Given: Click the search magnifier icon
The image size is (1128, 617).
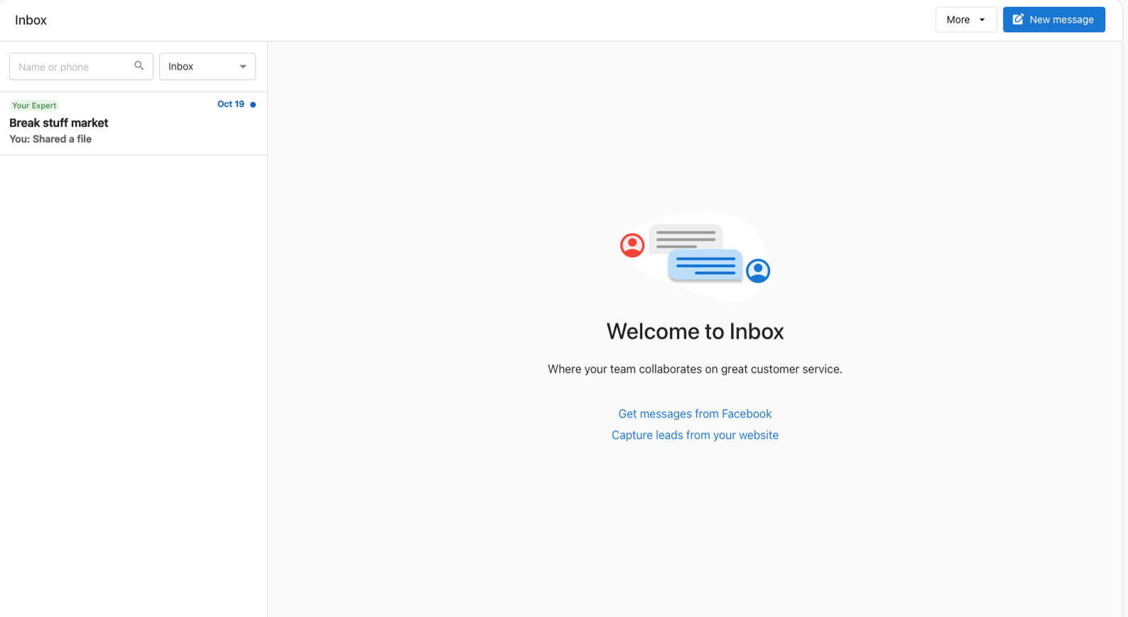Looking at the screenshot, I should (x=139, y=66).
